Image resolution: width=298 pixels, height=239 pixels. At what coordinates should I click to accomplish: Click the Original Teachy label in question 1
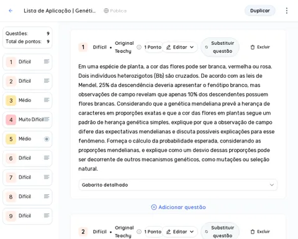click(124, 47)
